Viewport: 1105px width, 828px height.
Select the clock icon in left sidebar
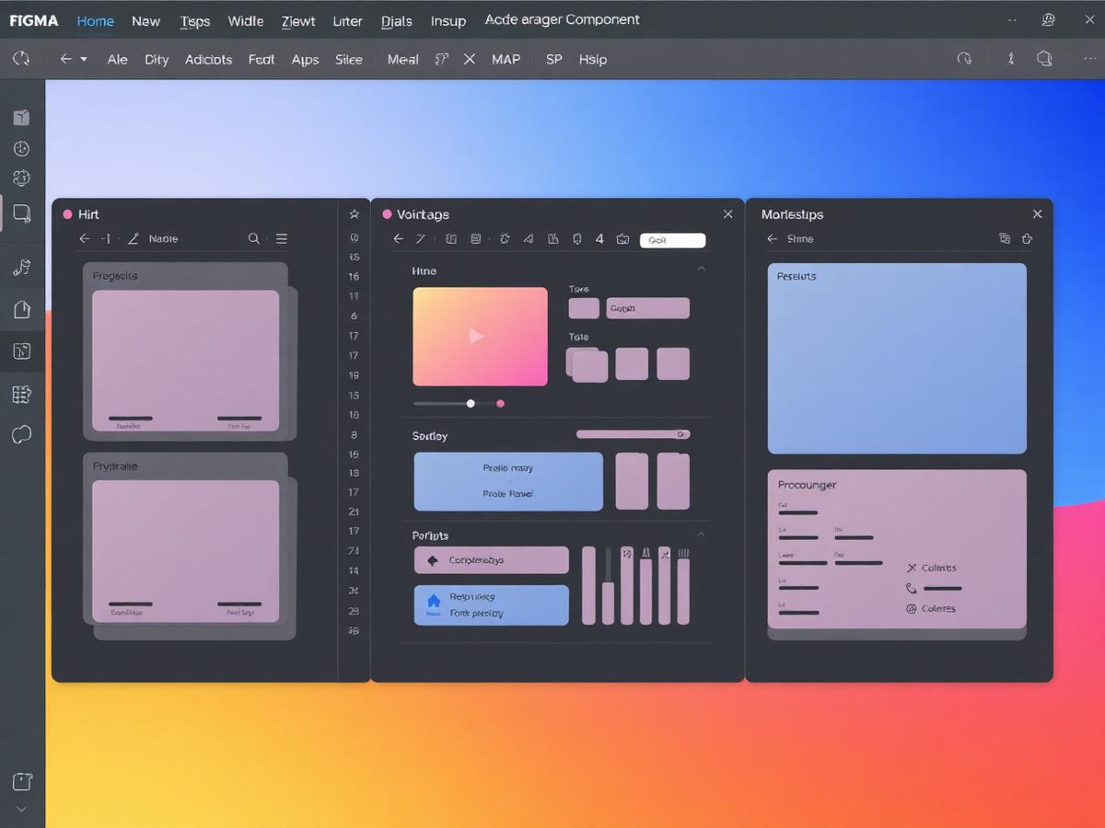click(x=21, y=148)
